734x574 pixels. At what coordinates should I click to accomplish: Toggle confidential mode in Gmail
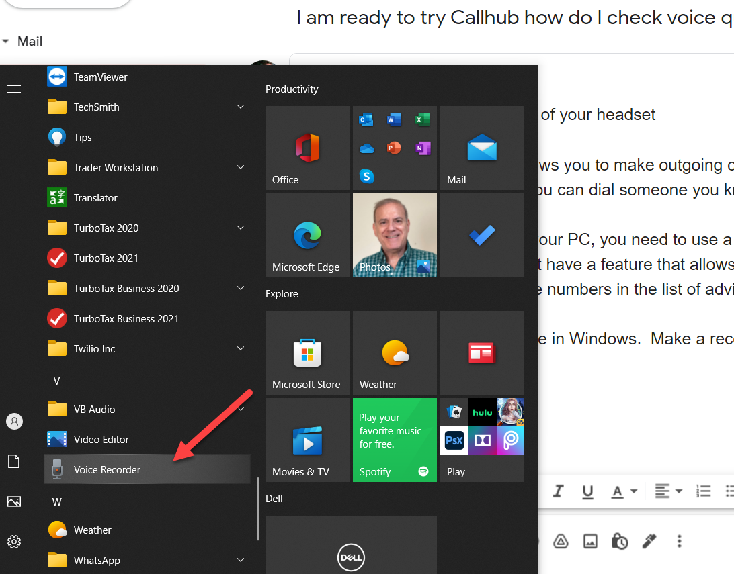pyautogui.click(x=620, y=541)
